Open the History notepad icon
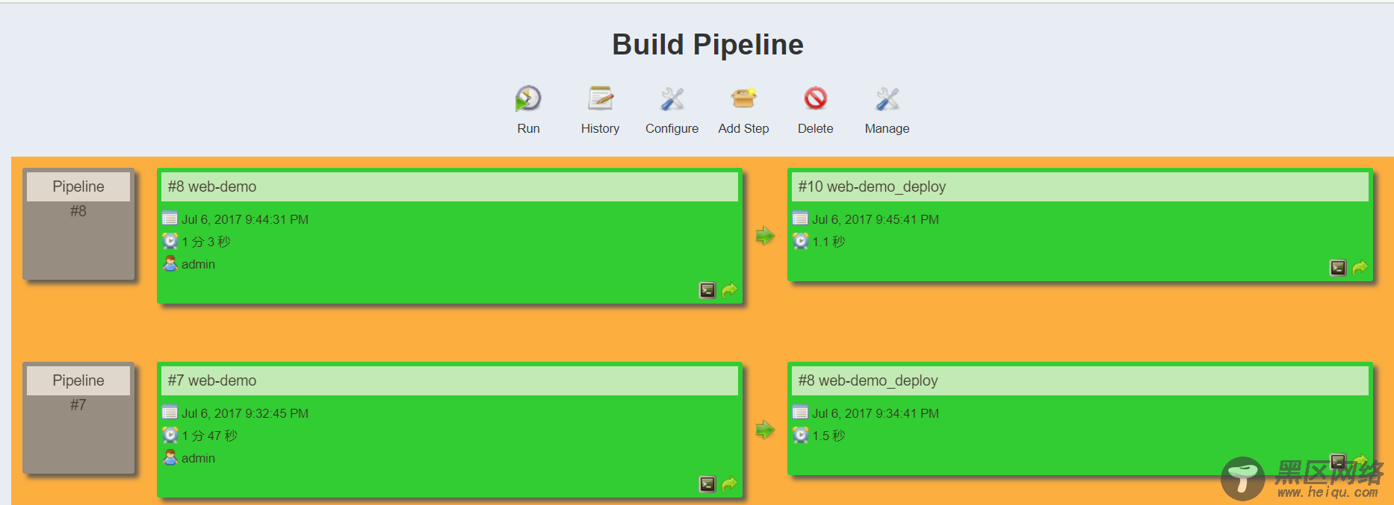 (x=600, y=98)
